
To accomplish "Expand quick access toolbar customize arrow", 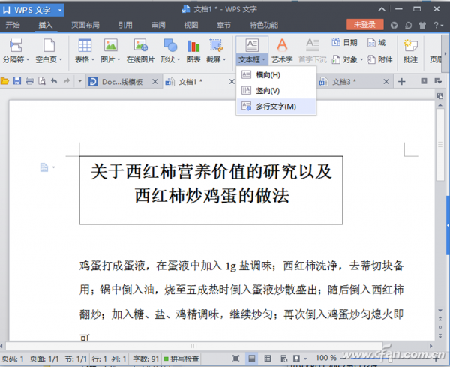I will pos(80,81).
